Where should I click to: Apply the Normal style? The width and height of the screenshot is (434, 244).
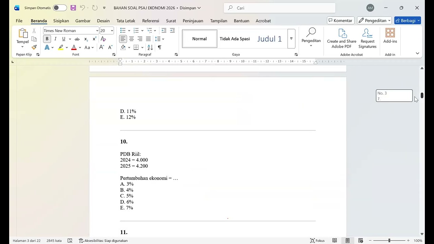[200, 39]
